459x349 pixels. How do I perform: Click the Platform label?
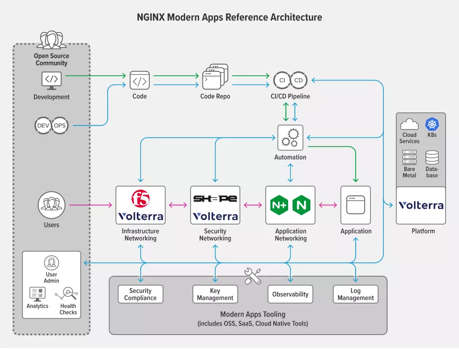coord(423,231)
